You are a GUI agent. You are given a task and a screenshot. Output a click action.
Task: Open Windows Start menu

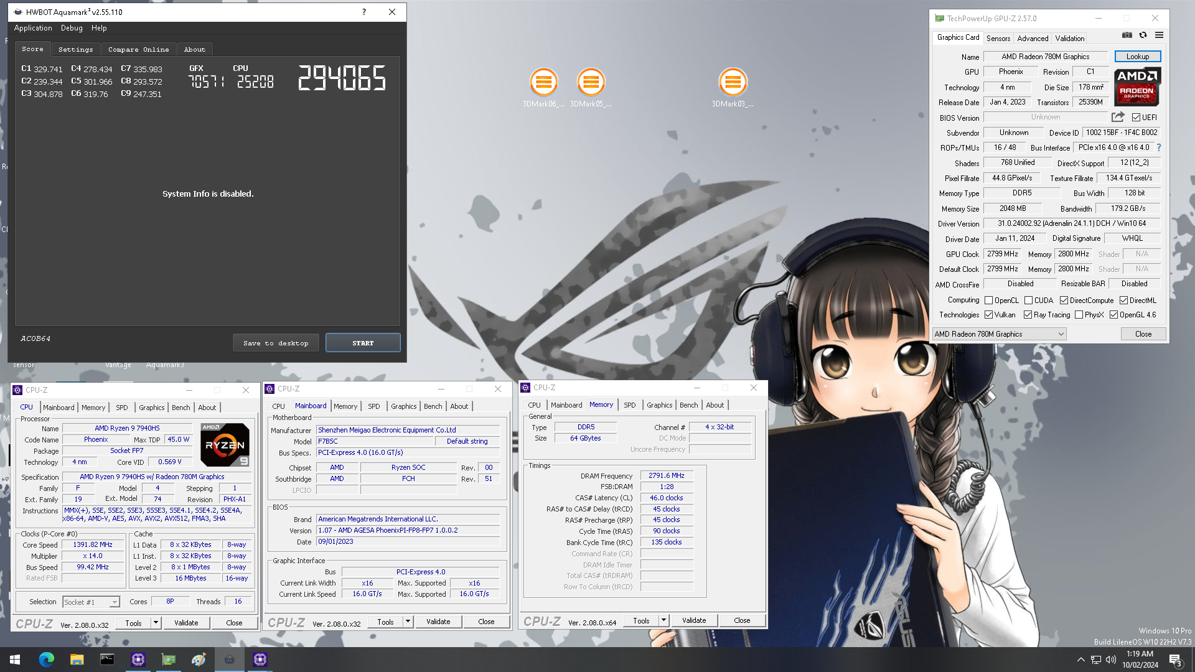pyautogui.click(x=15, y=660)
